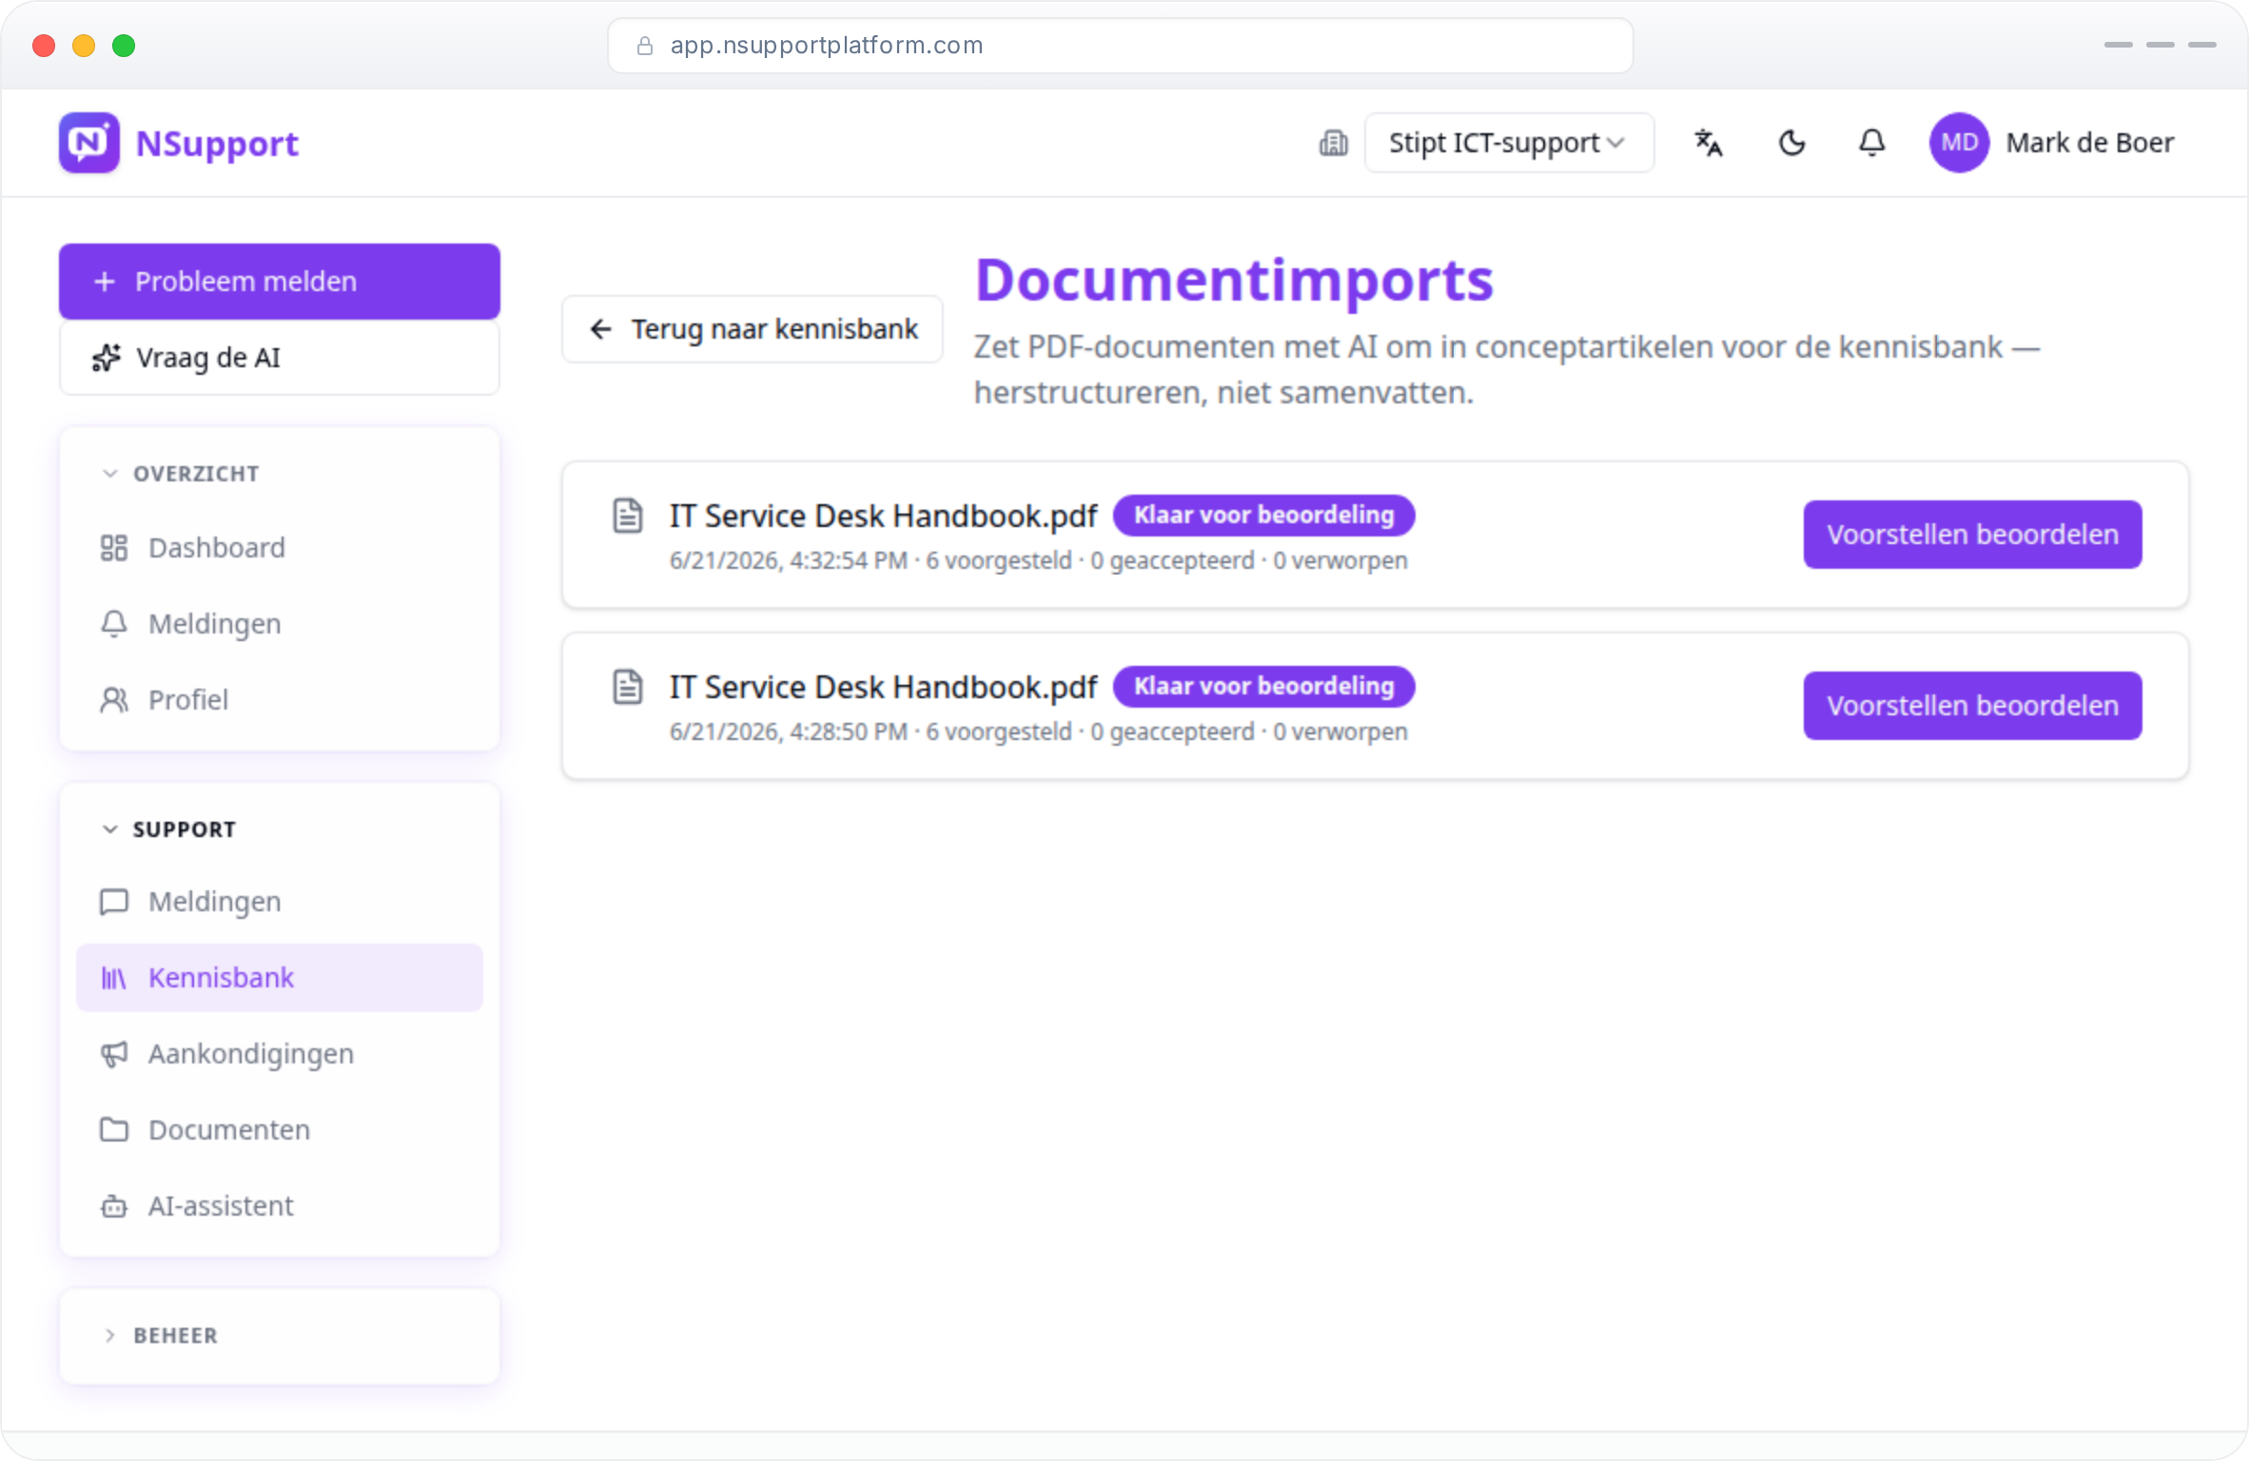Click metadata line dated 4:32:54 PM
The width and height of the screenshot is (2249, 1461).
point(1038,561)
